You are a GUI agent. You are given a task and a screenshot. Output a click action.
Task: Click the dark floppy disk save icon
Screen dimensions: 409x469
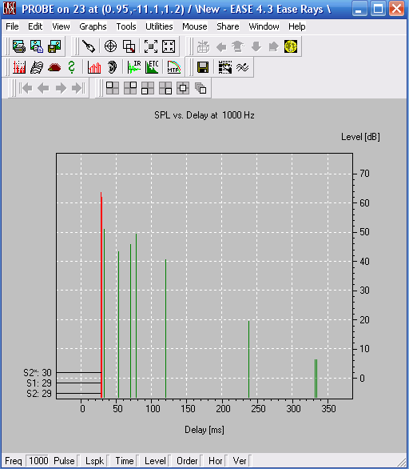pos(203,67)
